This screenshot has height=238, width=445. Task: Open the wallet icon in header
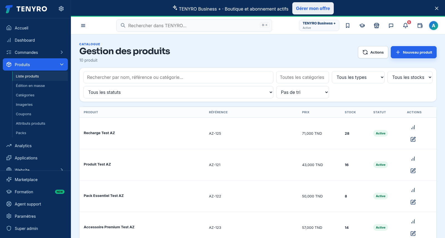point(420,26)
